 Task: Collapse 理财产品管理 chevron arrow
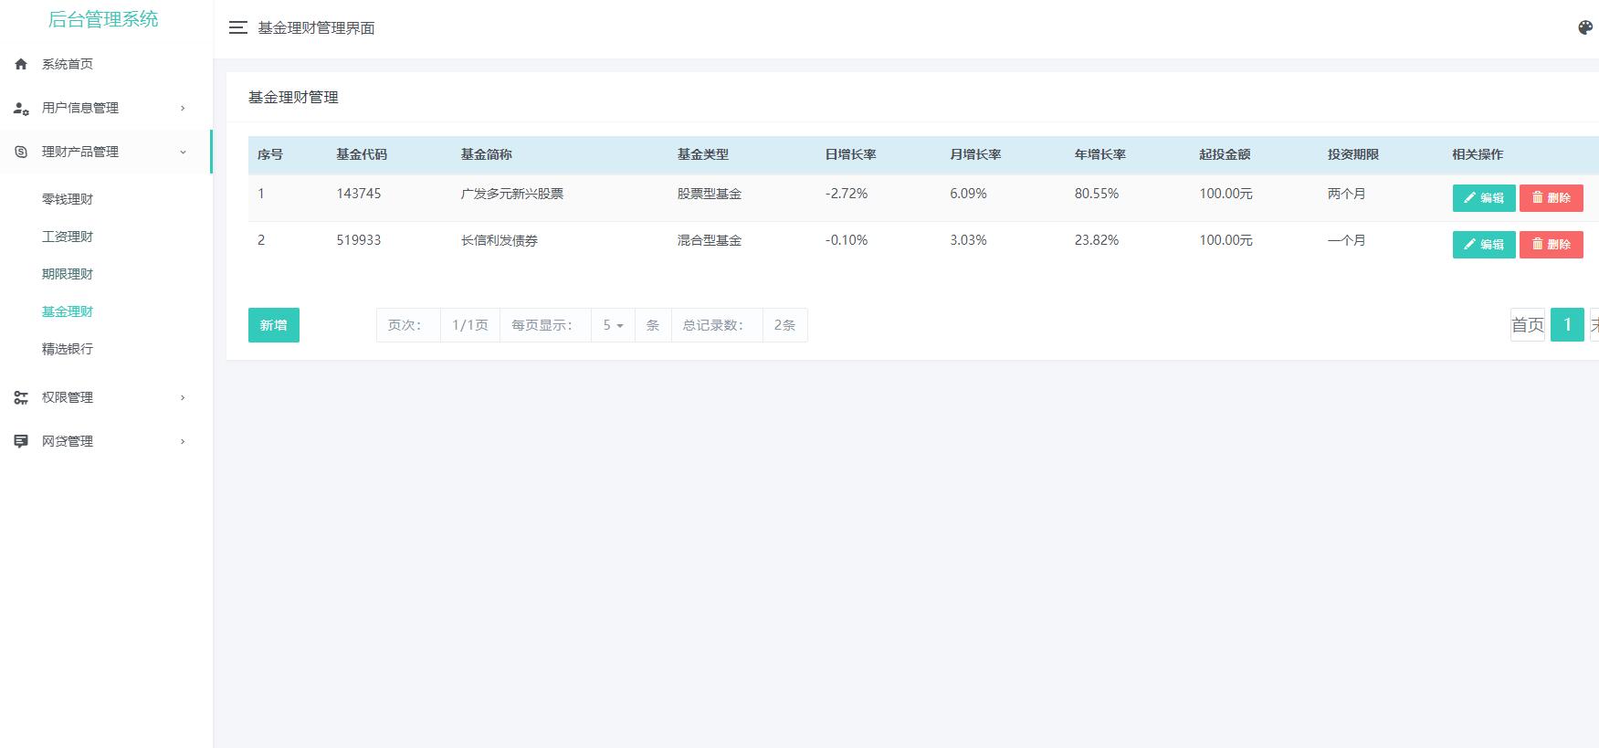(x=183, y=152)
